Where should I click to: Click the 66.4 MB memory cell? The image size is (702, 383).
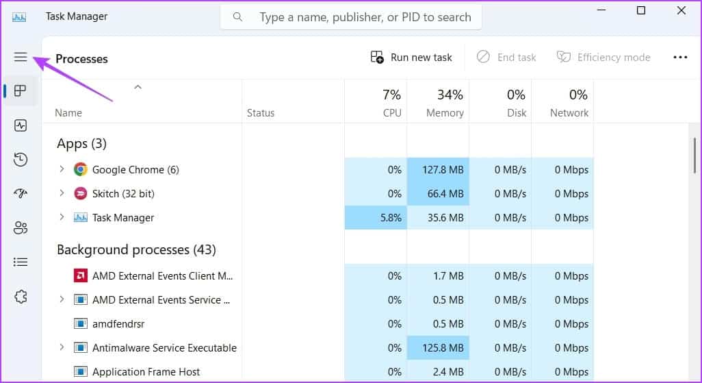[x=438, y=194]
